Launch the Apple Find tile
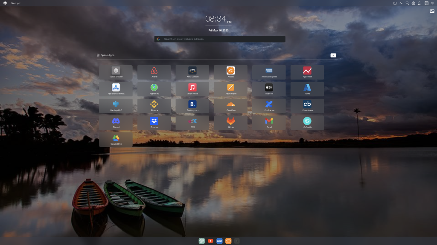This screenshot has width=437, height=245. coord(154,89)
